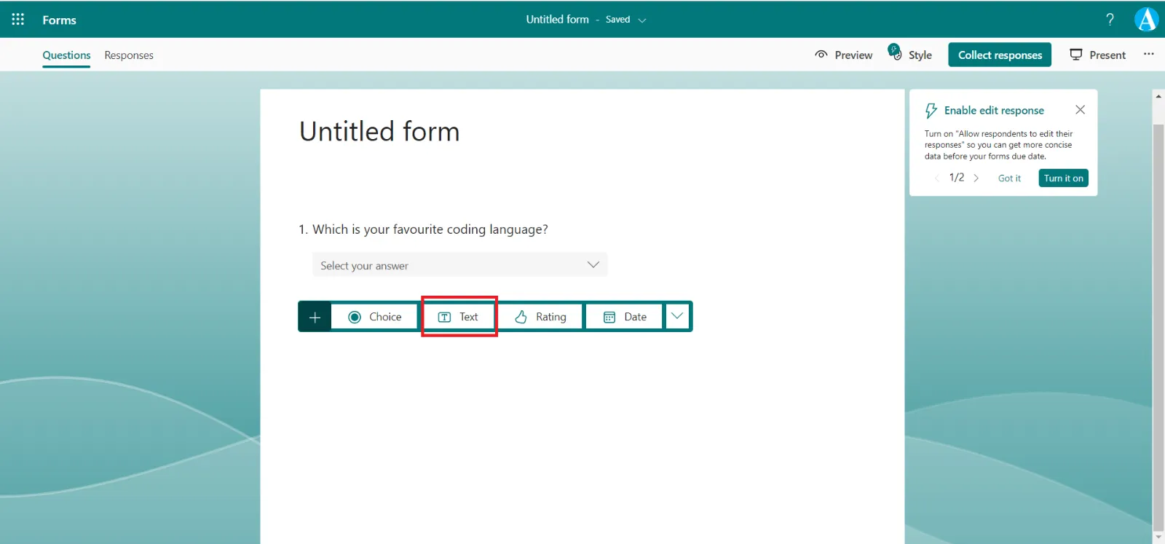
Task: Expand more question types chevron
Action: coord(677,316)
